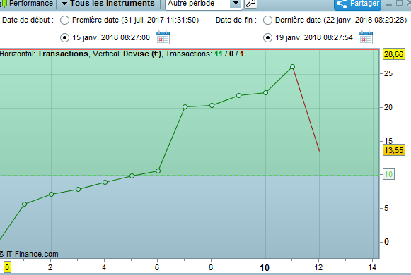Maximize the performance window
This screenshot has width=411, height=275.
click(x=399, y=3)
